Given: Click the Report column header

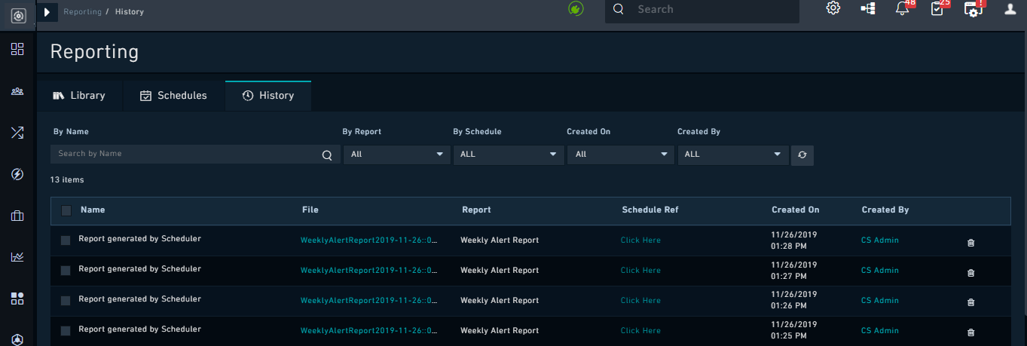Looking at the screenshot, I should (476, 210).
